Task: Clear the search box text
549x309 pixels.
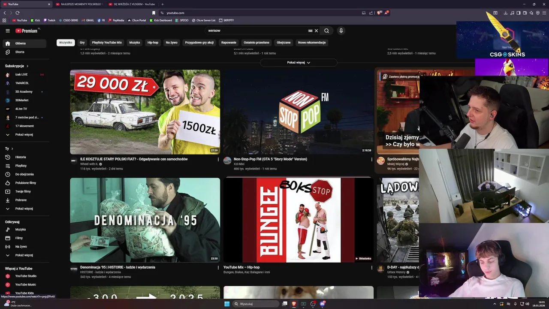Action: [316, 30]
